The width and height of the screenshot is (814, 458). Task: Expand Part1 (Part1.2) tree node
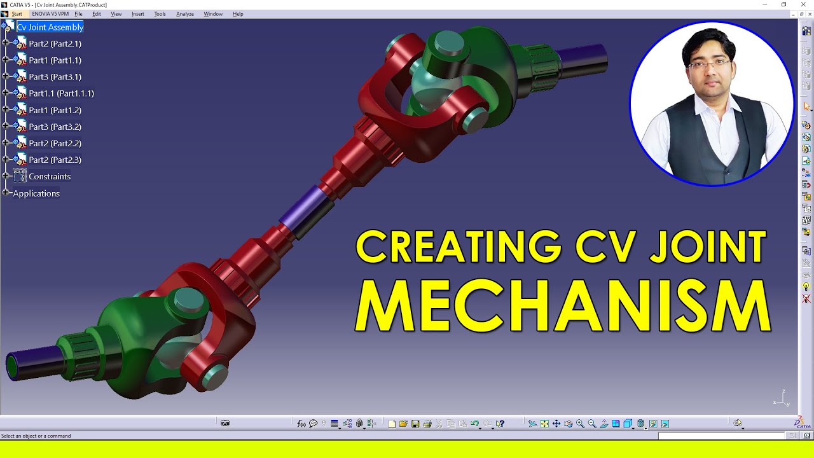coord(6,109)
